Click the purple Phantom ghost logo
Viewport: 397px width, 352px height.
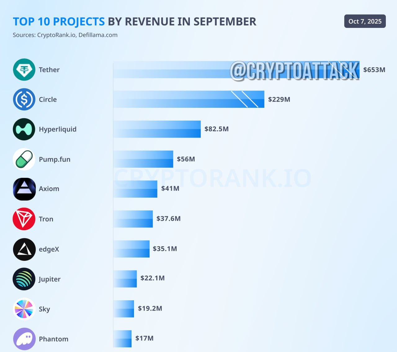[x=24, y=339]
